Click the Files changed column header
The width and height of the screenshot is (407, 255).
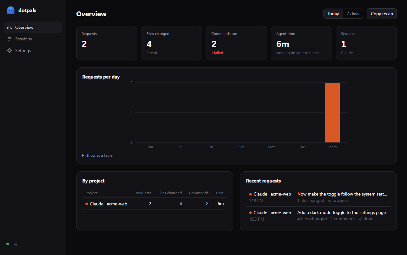(x=170, y=193)
